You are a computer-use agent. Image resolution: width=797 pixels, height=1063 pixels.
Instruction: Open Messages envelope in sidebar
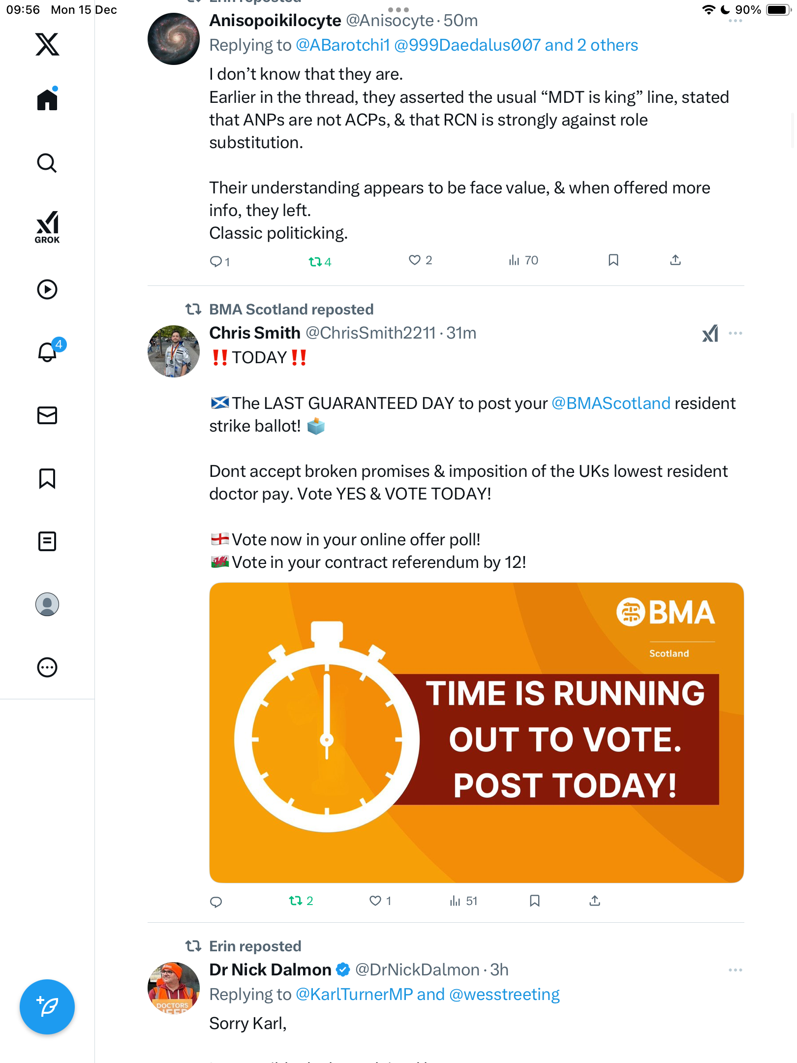pos(47,415)
